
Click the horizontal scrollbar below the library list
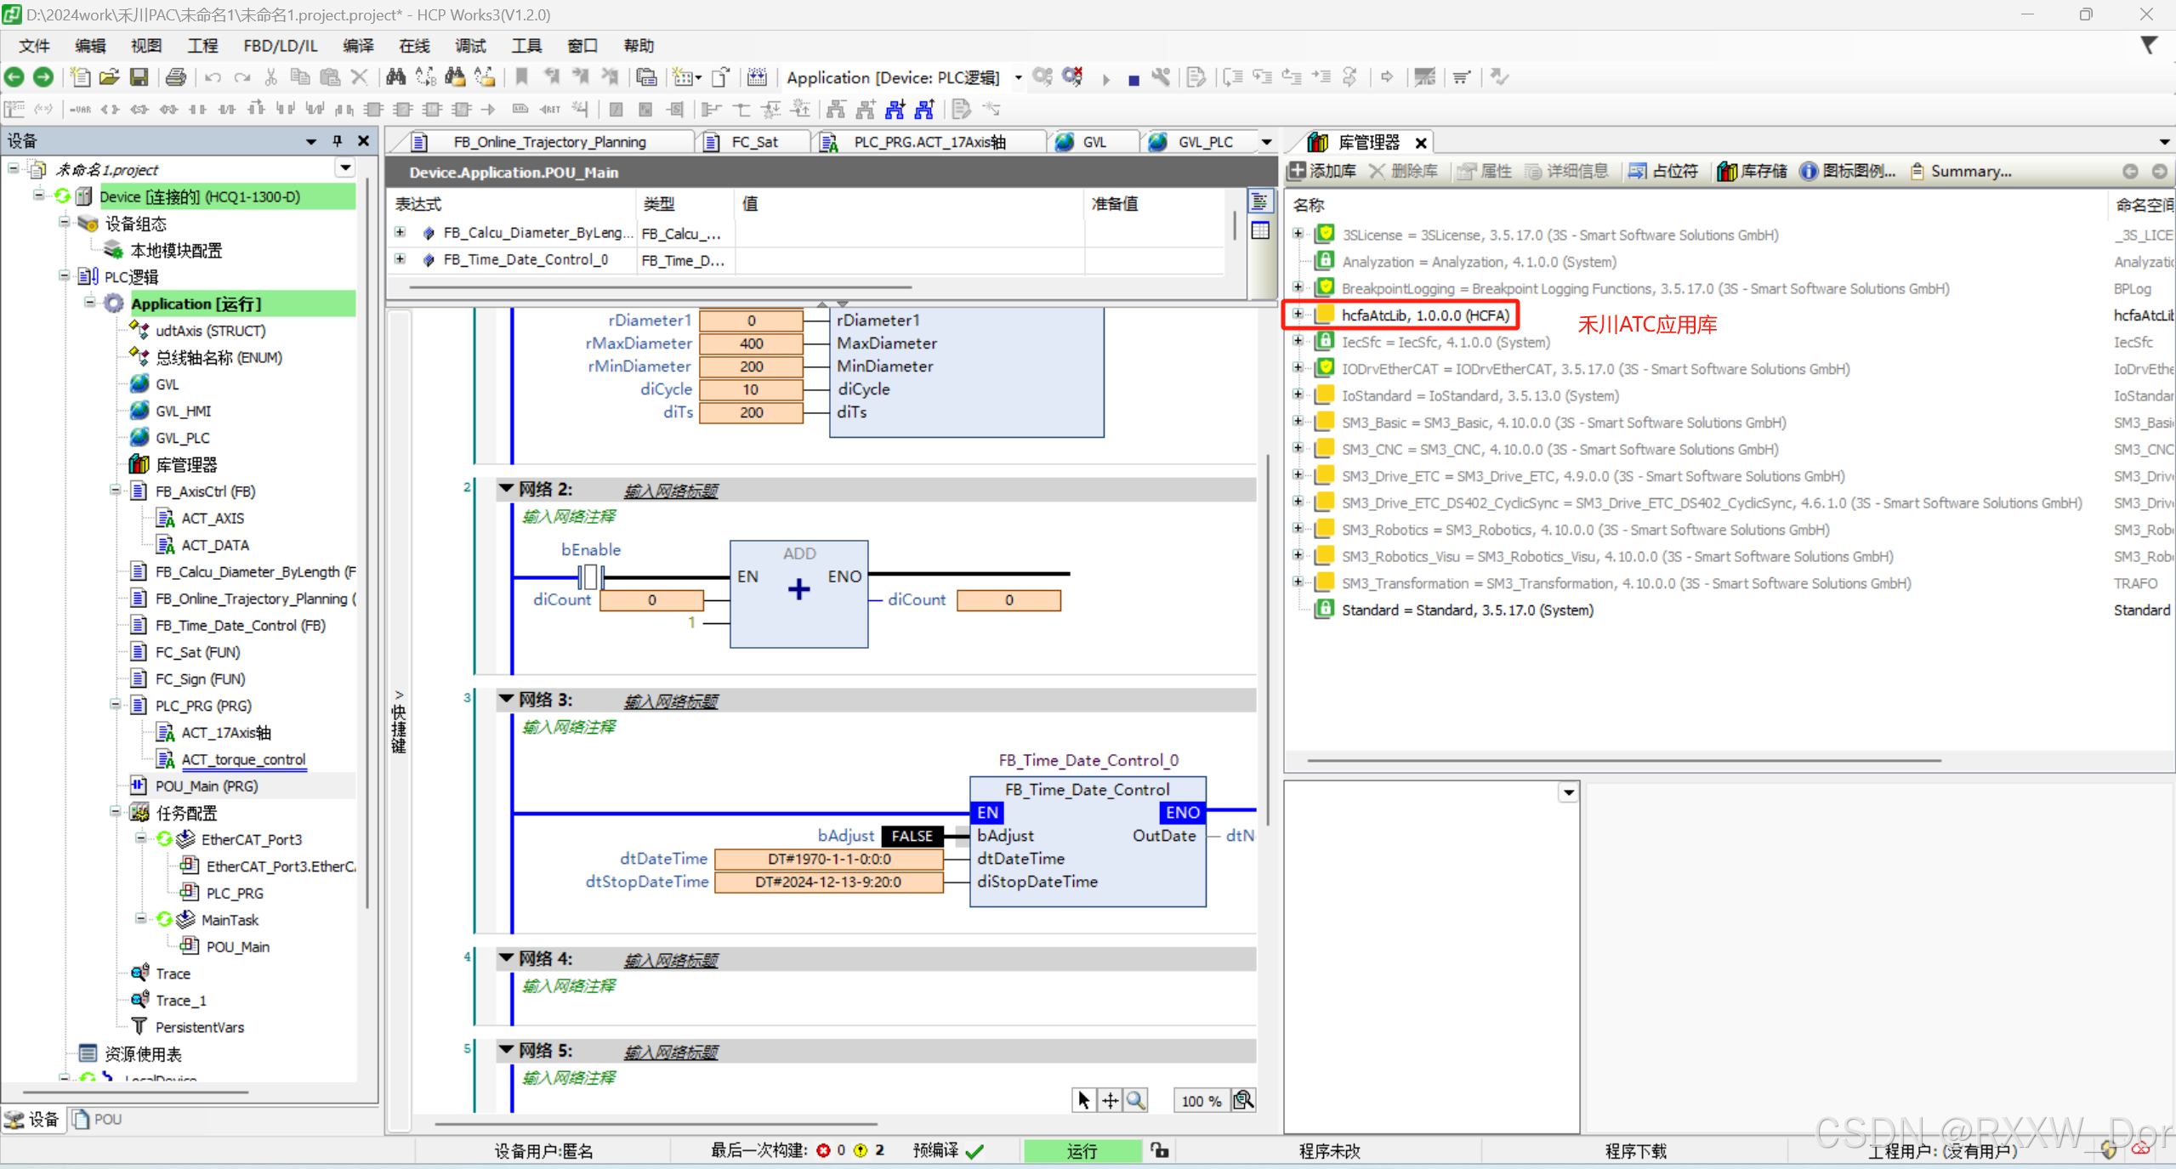(x=1616, y=760)
